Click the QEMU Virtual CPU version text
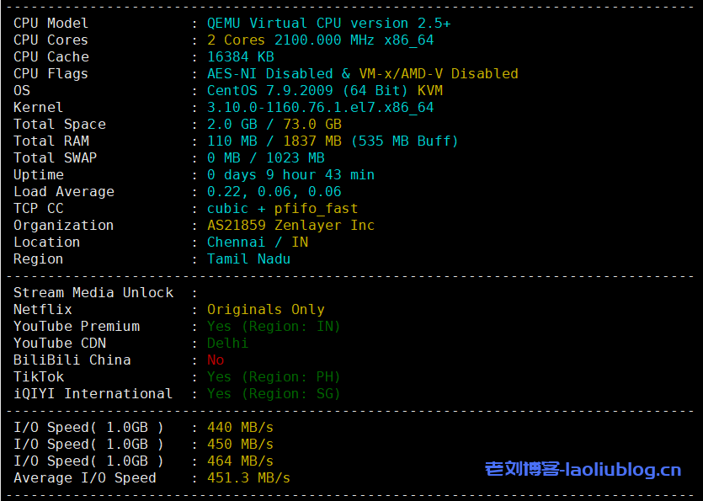 [x=328, y=24]
